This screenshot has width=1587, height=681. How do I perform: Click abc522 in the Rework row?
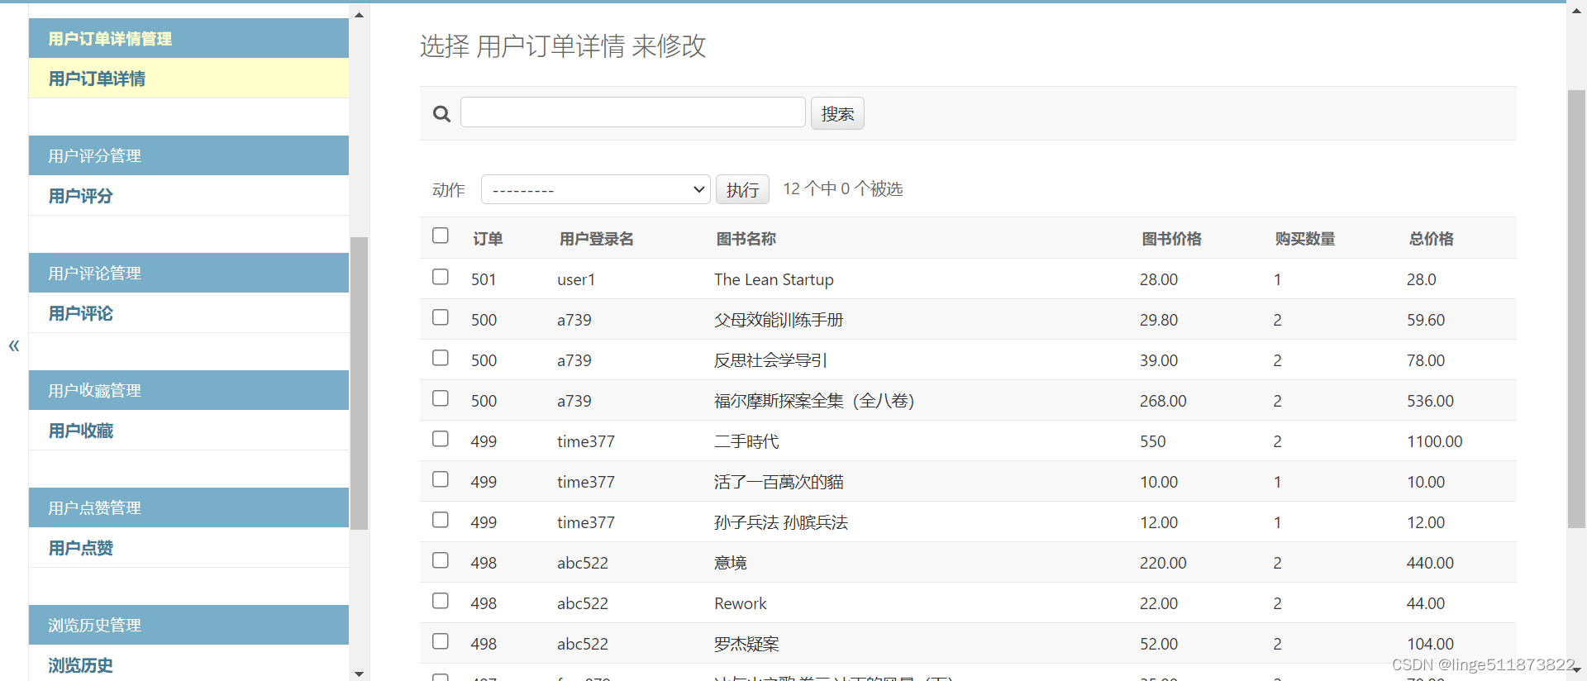point(583,603)
